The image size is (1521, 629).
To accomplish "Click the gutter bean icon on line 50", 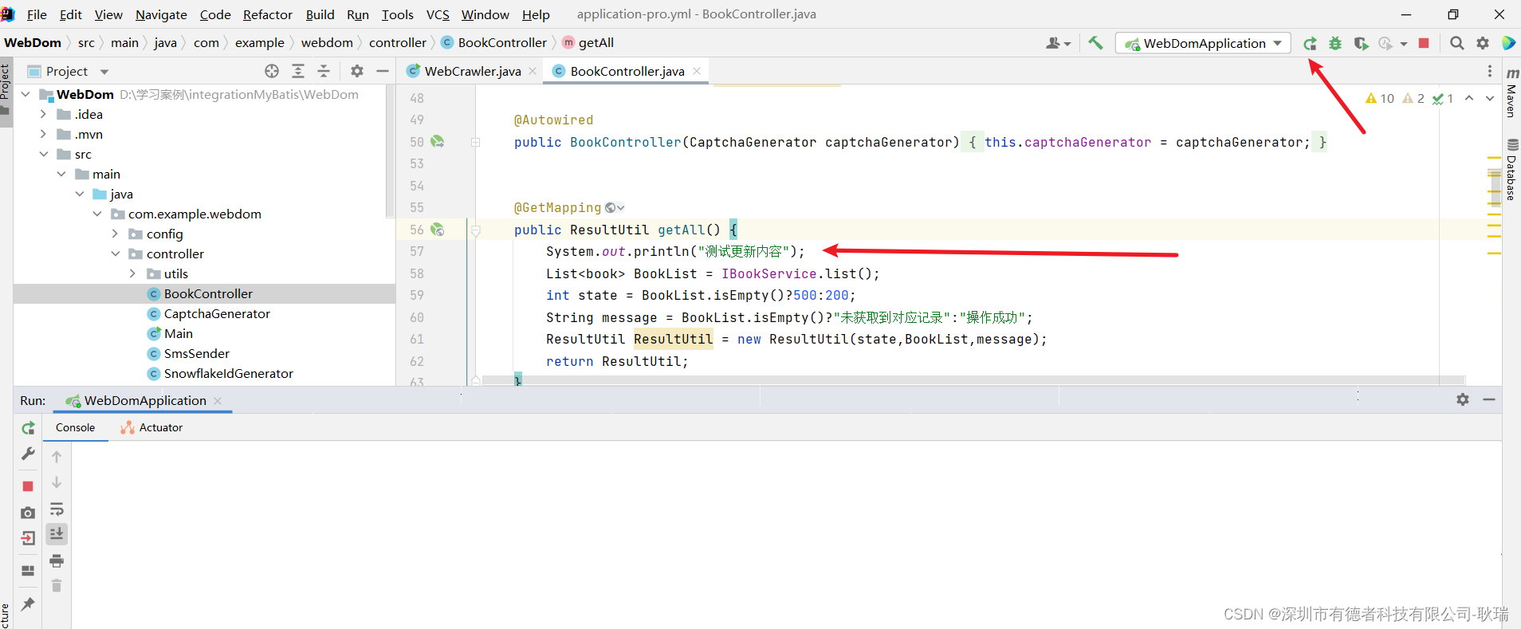I will click(437, 142).
